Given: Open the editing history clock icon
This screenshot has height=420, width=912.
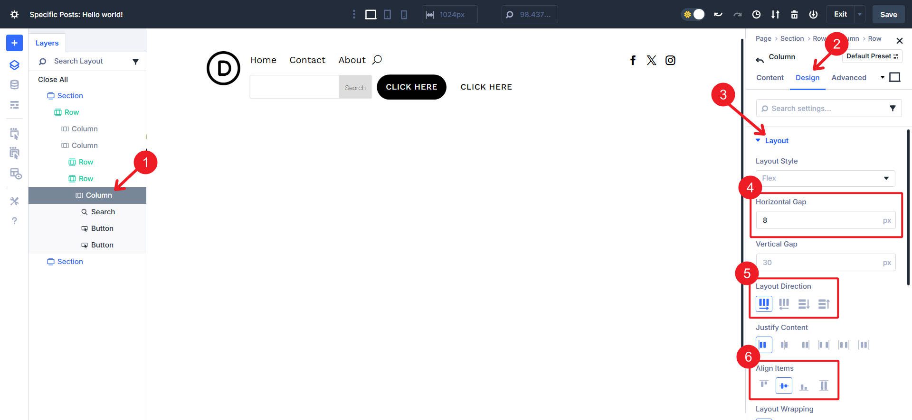Looking at the screenshot, I should [756, 15].
